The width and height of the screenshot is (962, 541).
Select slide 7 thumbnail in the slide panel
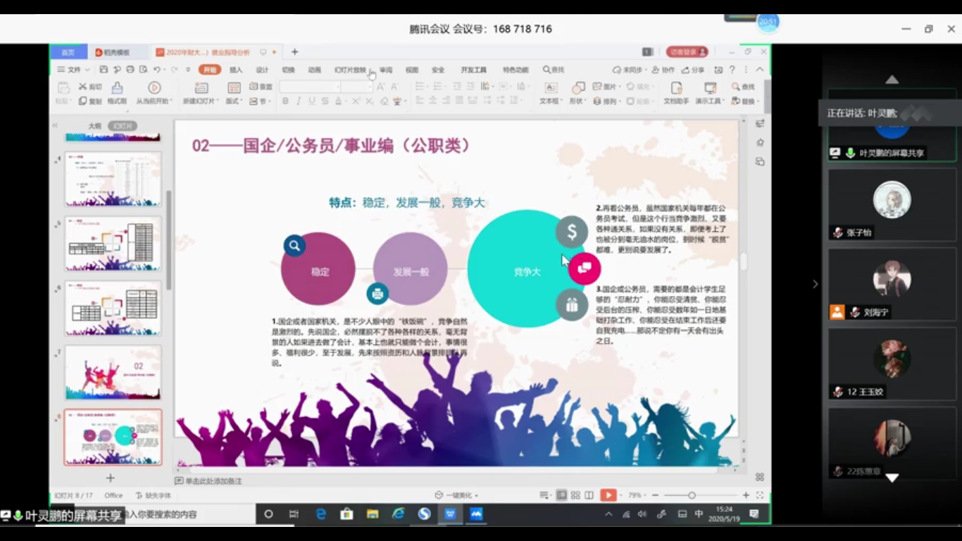tap(113, 372)
